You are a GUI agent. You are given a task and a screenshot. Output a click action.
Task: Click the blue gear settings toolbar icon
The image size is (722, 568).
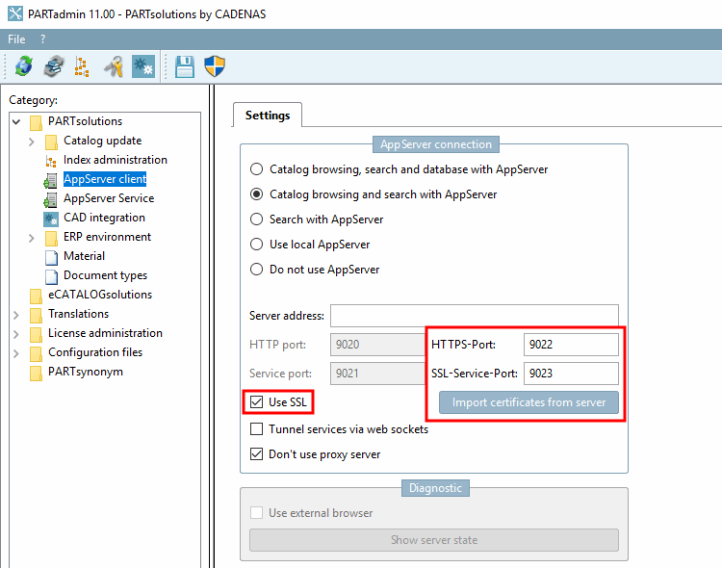click(x=143, y=66)
